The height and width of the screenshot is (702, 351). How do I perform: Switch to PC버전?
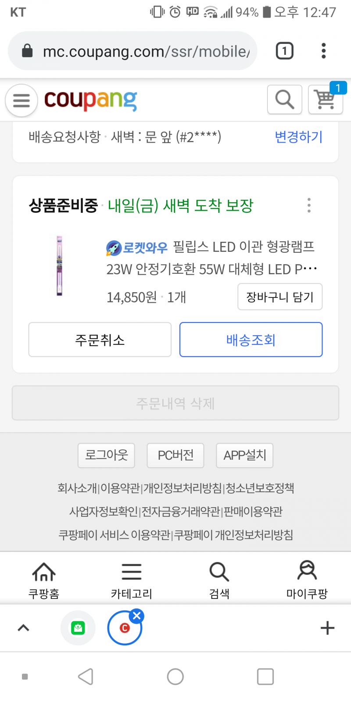click(175, 455)
